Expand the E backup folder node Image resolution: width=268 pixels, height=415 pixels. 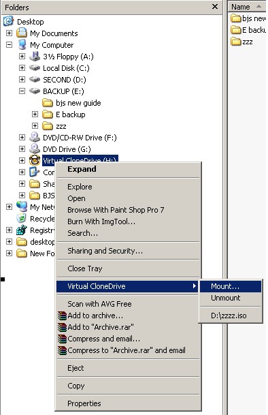click(x=35, y=114)
